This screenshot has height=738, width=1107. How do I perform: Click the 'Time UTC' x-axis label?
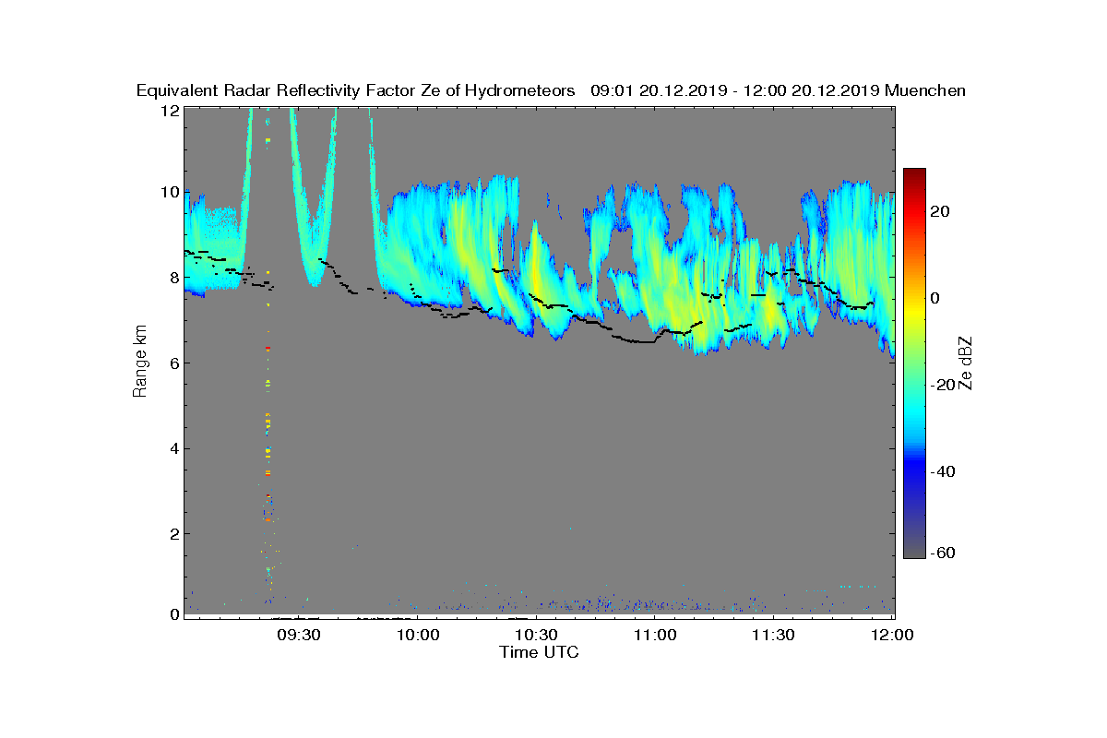[x=540, y=652]
